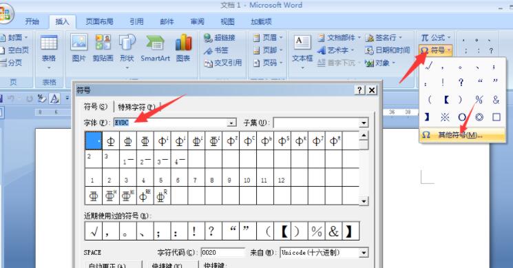Insert Date and Time (日期和时间)
The image size is (513, 268).
tap(388, 50)
